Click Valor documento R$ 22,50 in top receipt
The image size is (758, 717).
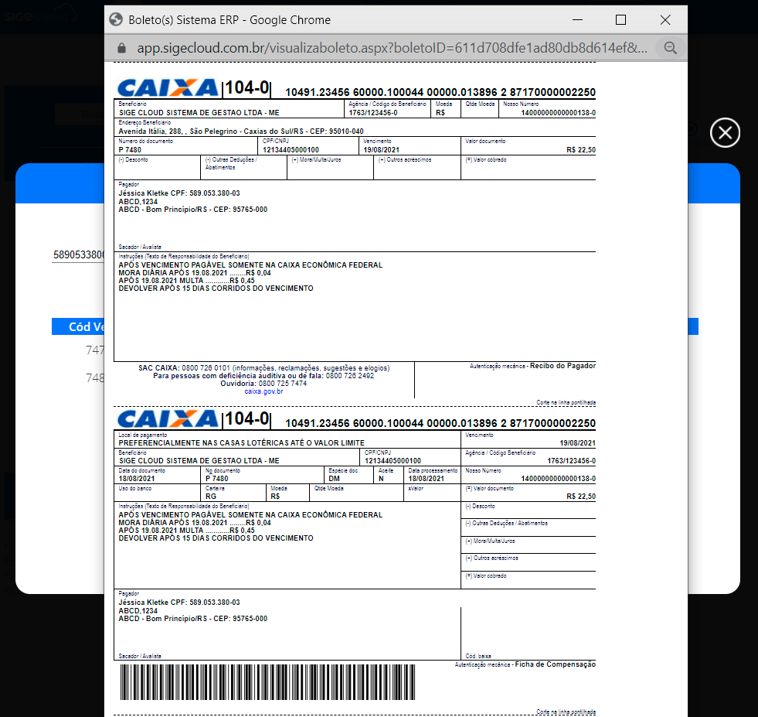[581, 150]
